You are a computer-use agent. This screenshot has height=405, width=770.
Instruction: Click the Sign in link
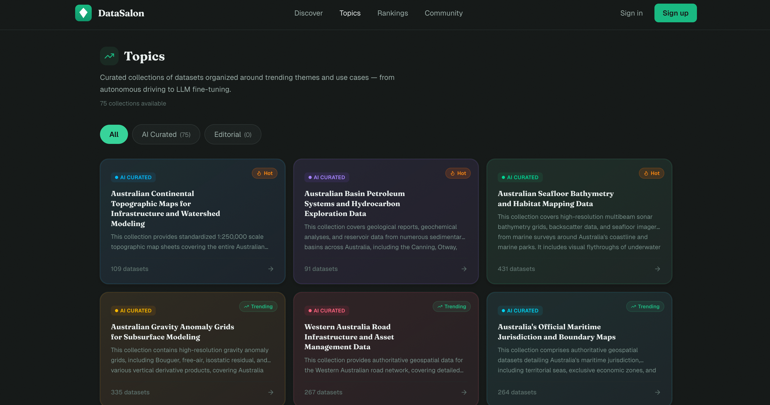(x=631, y=13)
